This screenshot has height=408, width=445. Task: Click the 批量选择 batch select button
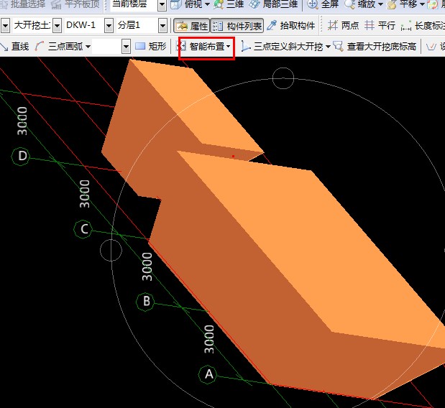click(23, 4)
